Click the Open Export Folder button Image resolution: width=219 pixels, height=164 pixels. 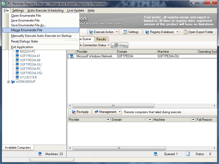198,32
